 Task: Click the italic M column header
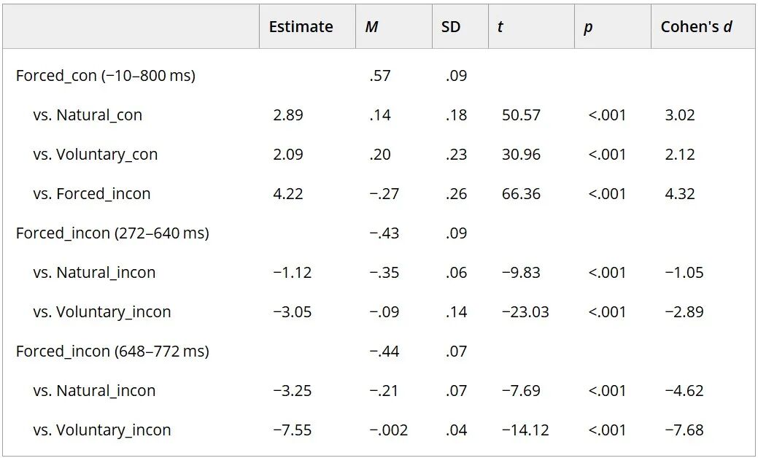pyautogui.click(x=371, y=27)
